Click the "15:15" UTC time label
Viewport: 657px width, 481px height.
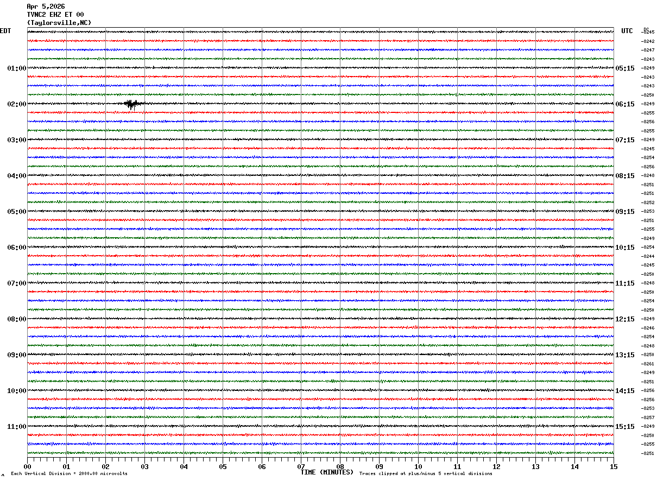pos(624,427)
